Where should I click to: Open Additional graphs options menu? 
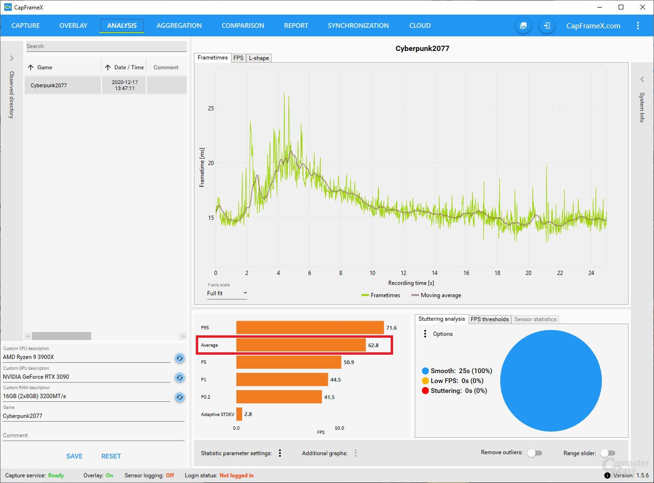tap(355, 453)
